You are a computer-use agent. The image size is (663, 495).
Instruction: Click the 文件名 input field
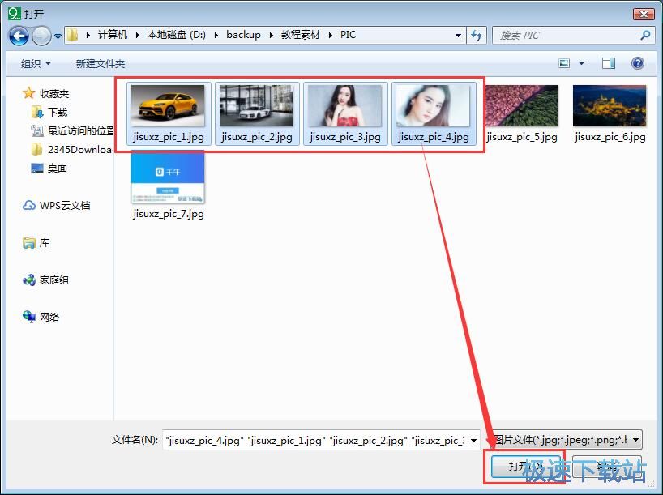pyautogui.click(x=315, y=441)
